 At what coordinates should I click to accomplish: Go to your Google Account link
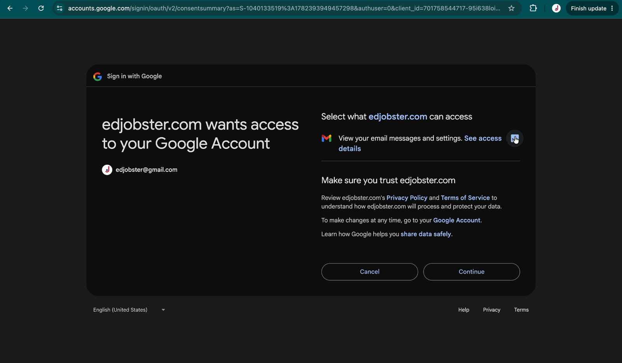456,220
